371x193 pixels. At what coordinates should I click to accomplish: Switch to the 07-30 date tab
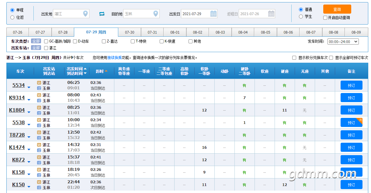[130, 32]
